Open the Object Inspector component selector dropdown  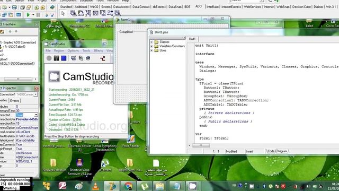[x=35, y=94]
